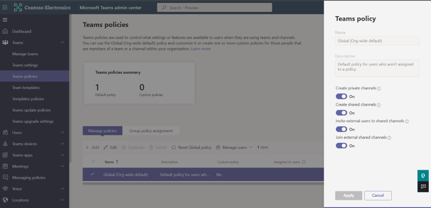Select the Manage policies tab
Screen dimensions: 431x208
[x=103, y=131]
